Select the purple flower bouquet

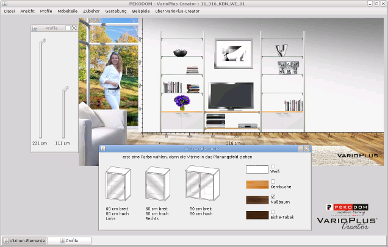point(182,102)
